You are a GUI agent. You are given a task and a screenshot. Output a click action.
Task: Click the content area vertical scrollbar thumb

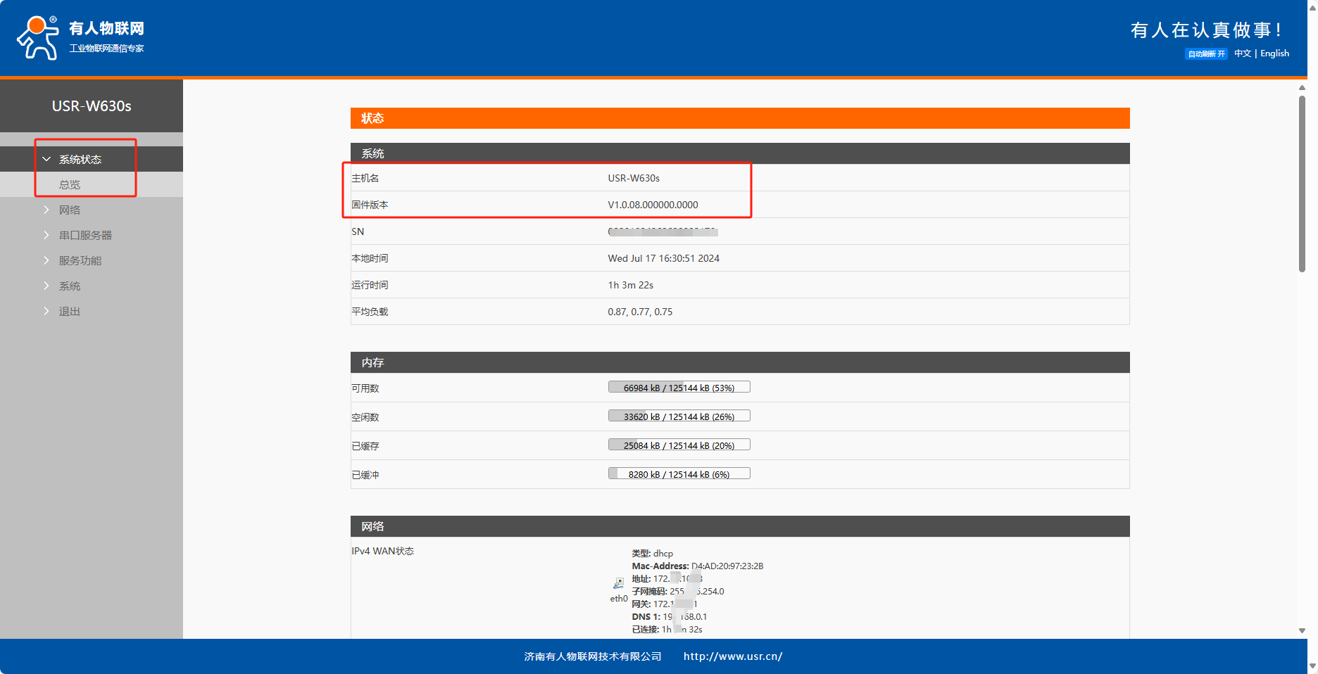[1302, 183]
